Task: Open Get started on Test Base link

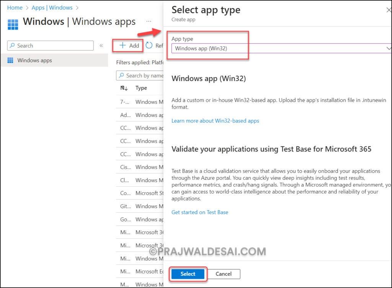Action: 200,212
